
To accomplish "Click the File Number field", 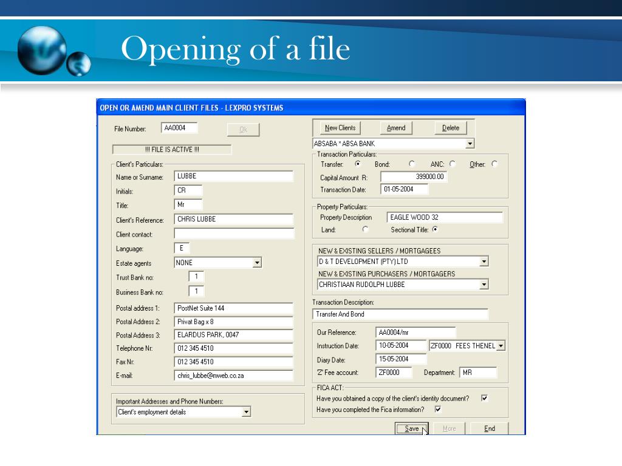I will [x=179, y=128].
